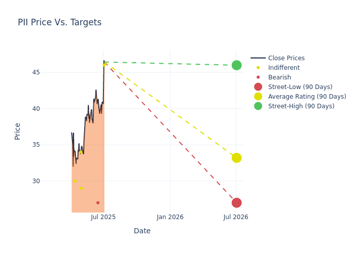Click the Date axis title

coord(142,231)
